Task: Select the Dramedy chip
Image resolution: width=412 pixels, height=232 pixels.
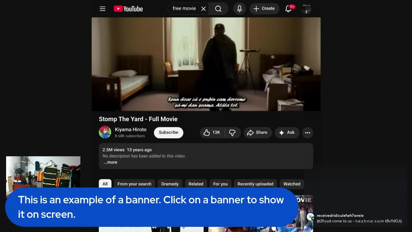Action: (170, 184)
